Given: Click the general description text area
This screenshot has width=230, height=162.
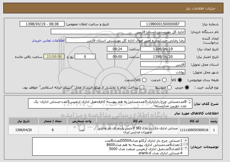Looking at the screenshot, I should click(x=110, y=104).
